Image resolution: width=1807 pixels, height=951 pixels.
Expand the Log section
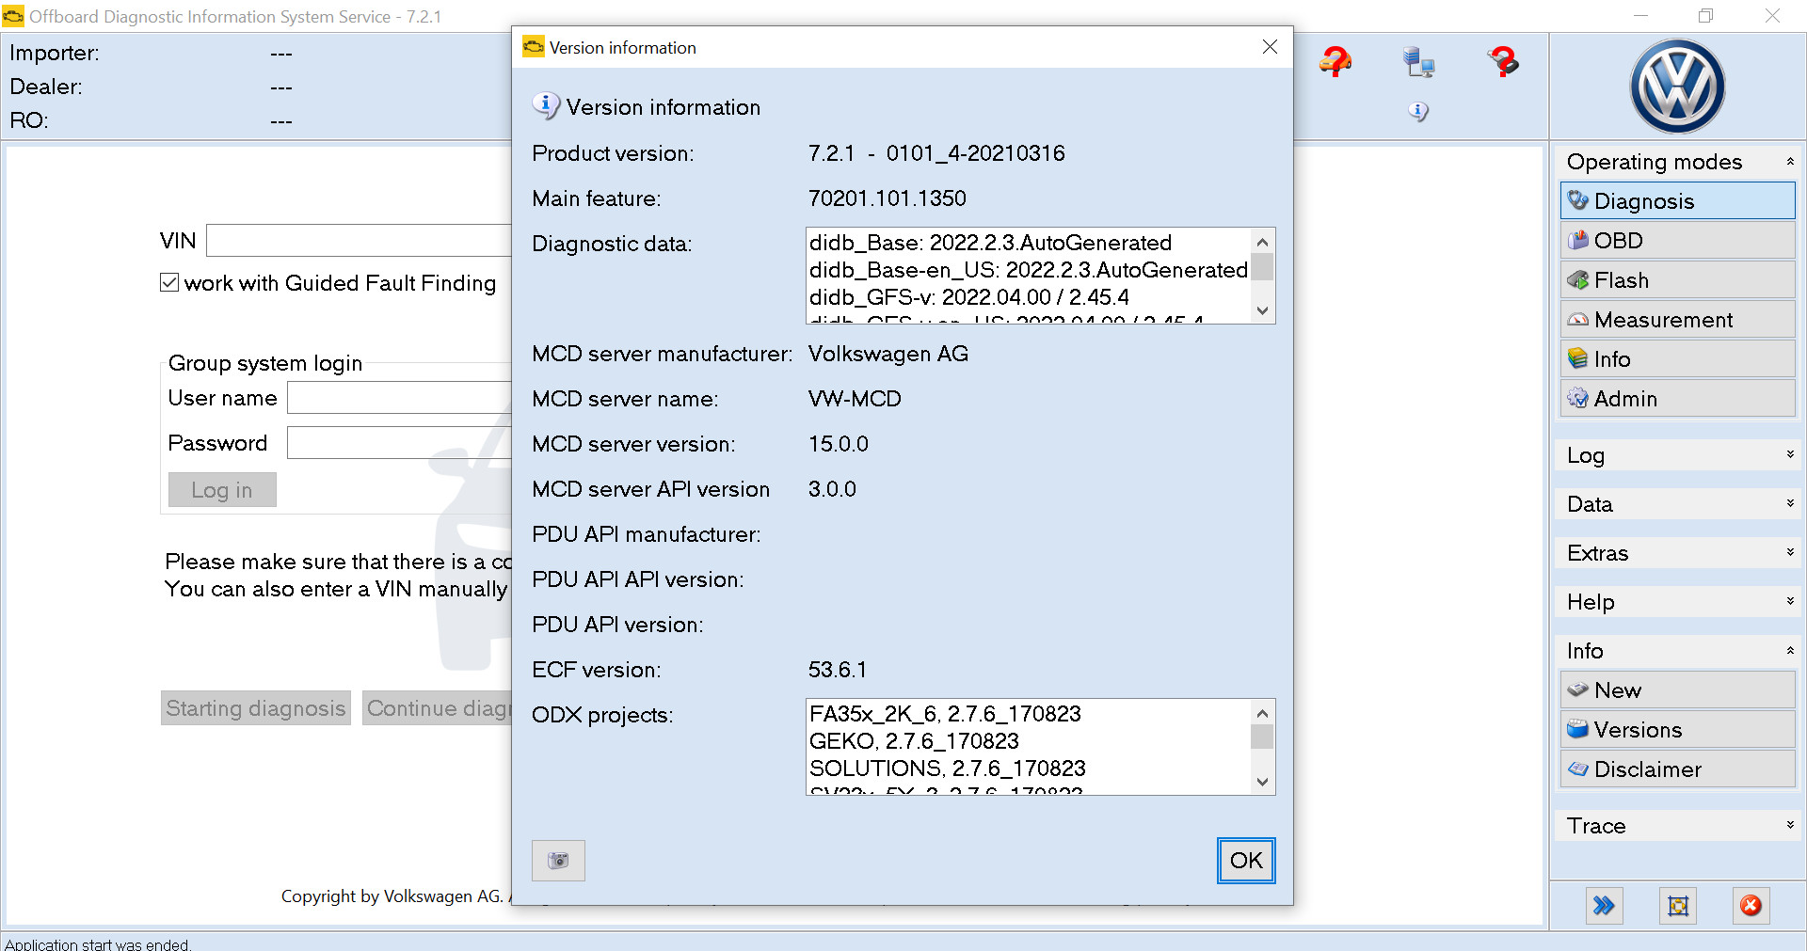pos(1790,454)
